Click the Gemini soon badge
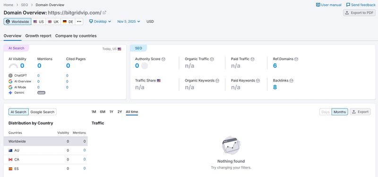The image size is (378, 177). [42, 93]
